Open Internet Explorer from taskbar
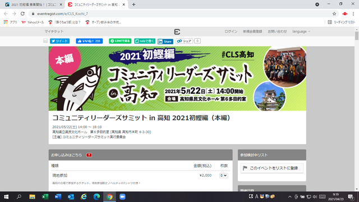 (84, 197)
